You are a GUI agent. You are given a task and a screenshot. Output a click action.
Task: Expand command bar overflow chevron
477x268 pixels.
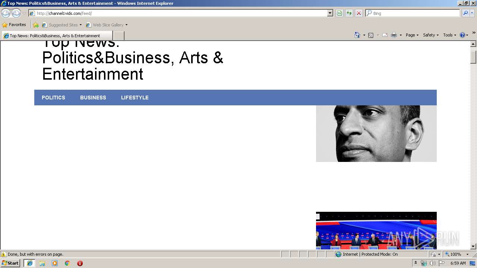click(474, 33)
